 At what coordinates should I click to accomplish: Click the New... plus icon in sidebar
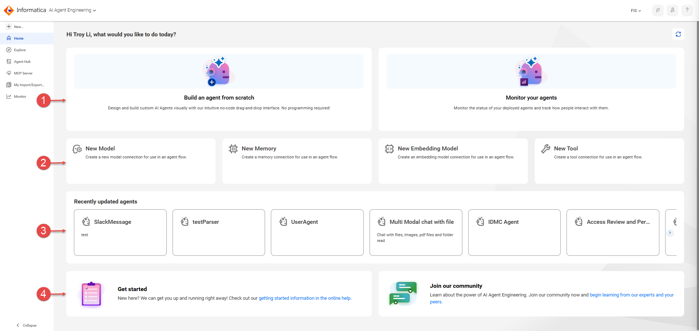9,27
